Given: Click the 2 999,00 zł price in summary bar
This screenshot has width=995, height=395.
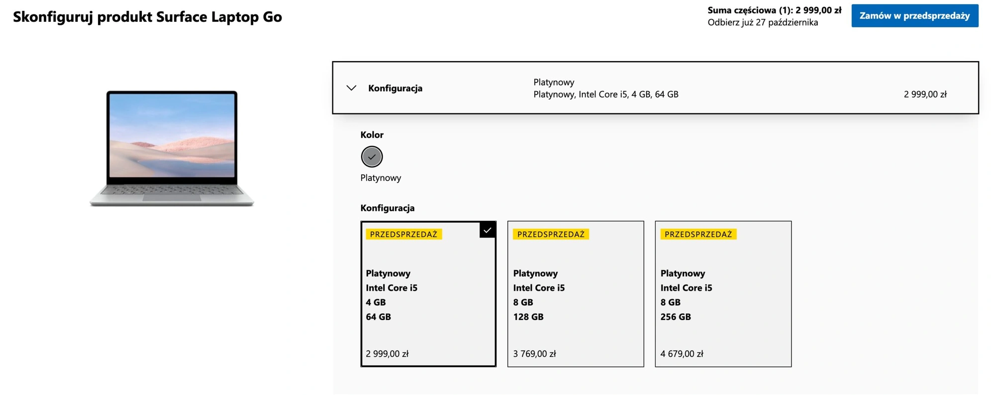Looking at the screenshot, I should click(x=925, y=95).
